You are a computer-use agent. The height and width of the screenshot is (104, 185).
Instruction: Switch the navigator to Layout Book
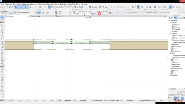(x=181, y=18)
